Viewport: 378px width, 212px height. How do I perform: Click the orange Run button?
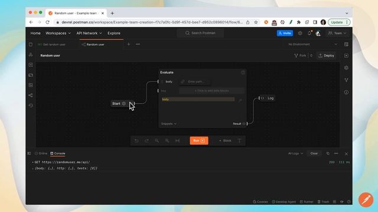[x=199, y=141]
